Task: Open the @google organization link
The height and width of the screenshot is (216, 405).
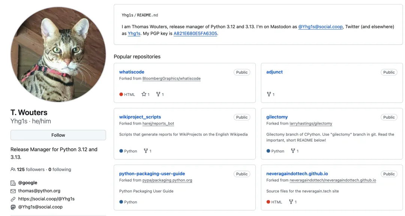Action: [28, 183]
